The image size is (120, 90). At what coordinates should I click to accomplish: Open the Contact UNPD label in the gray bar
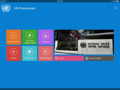click(95, 58)
